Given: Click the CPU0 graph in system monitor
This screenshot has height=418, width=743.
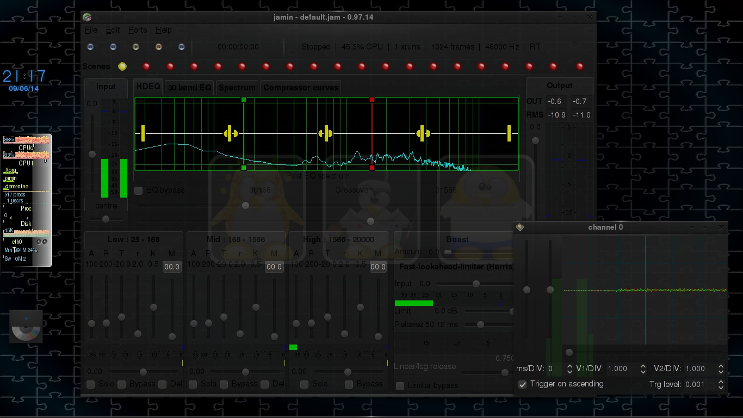Looking at the screenshot, I should pyautogui.click(x=27, y=140).
